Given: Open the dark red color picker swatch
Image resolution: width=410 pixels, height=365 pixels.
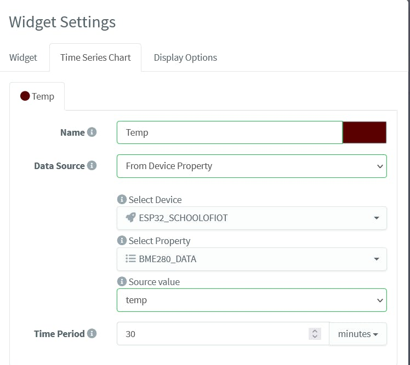Looking at the screenshot, I should (365, 132).
